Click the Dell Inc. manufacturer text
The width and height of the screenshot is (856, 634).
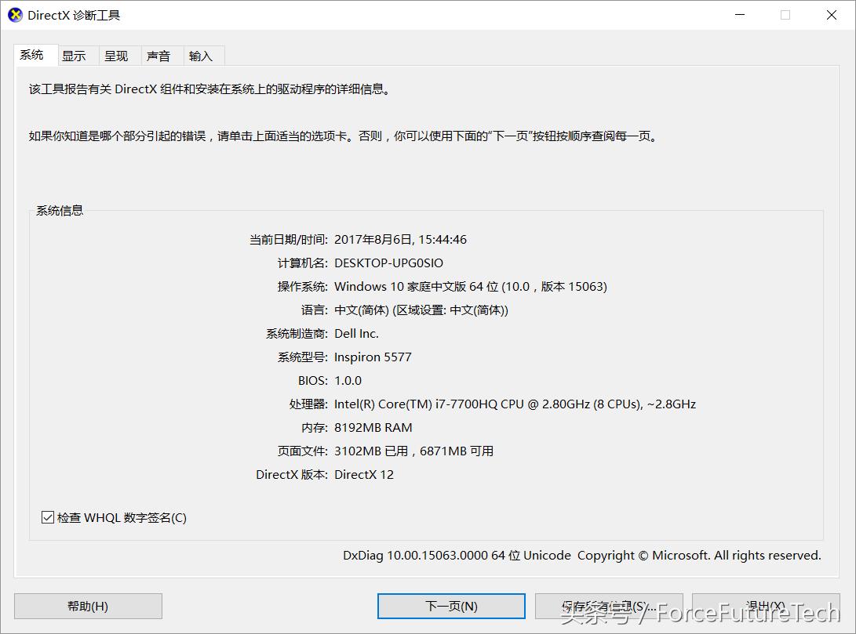click(x=356, y=333)
